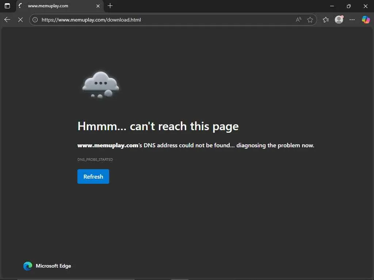The height and width of the screenshot is (280, 374).
Task: Close the Edge browser window
Action: click(365, 6)
